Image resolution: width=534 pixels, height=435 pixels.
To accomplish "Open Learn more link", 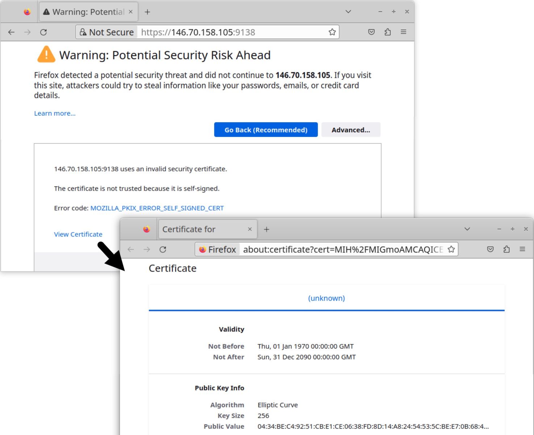I will 55,113.
